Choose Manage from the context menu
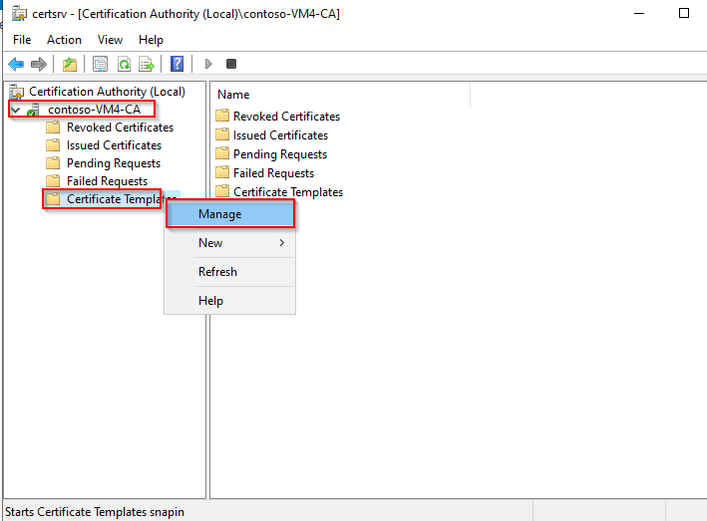This screenshot has height=521, width=707. tap(220, 214)
